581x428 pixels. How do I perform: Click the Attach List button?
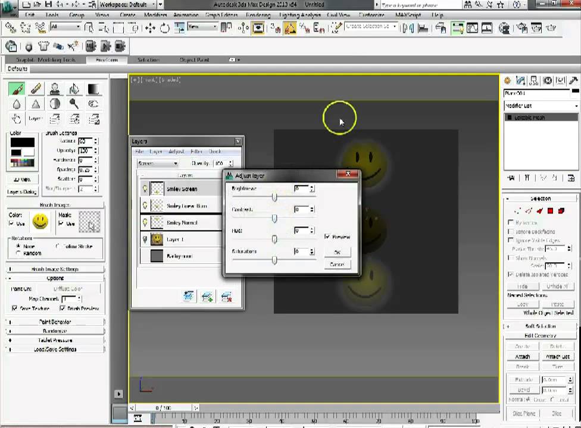coord(558,357)
